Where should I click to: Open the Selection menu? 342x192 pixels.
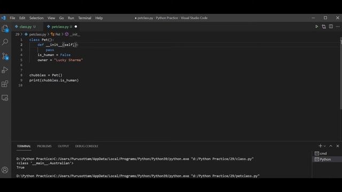(36, 18)
